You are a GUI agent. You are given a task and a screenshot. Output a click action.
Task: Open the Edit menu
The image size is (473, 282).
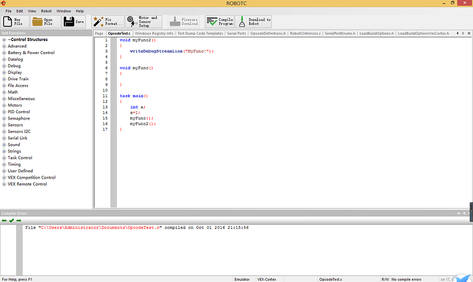coord(19,11)
